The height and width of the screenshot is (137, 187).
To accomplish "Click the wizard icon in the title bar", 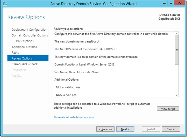I will [5, 4].
